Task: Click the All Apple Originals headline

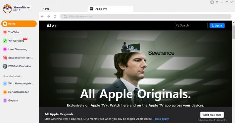Action: coord(136,94)
